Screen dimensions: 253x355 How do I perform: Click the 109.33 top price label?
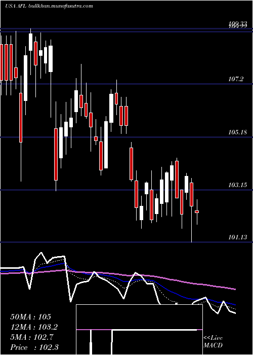[237, 23]
